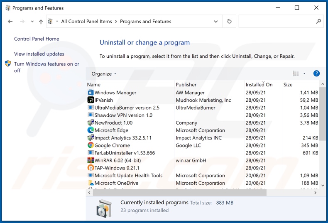328x223 pixels.
Task: Click the Mudhook Marketing, Inc publisher cell
Action: [203, 100]
